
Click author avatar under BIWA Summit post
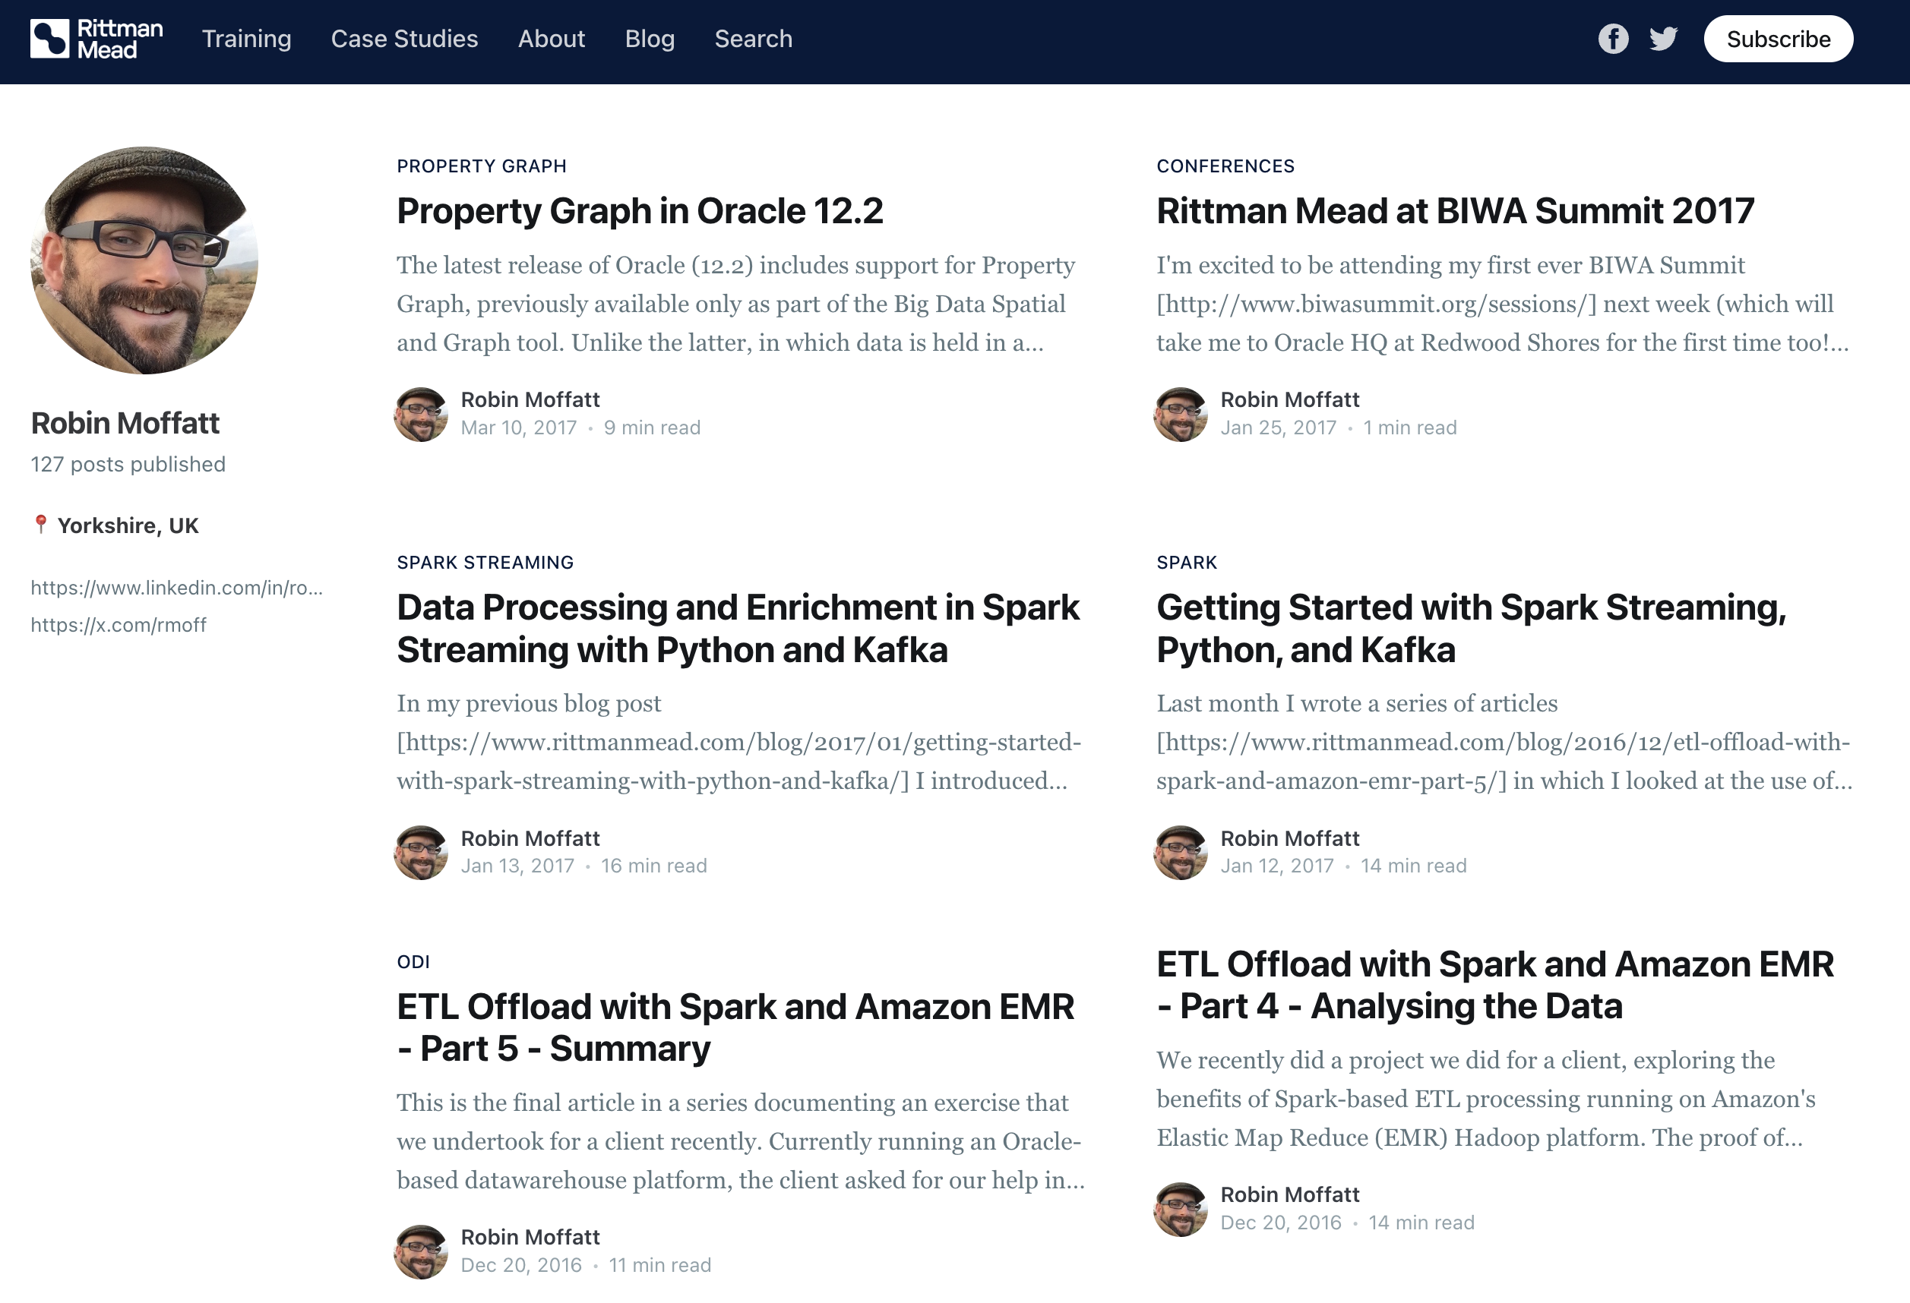[x=1180, y=414]
